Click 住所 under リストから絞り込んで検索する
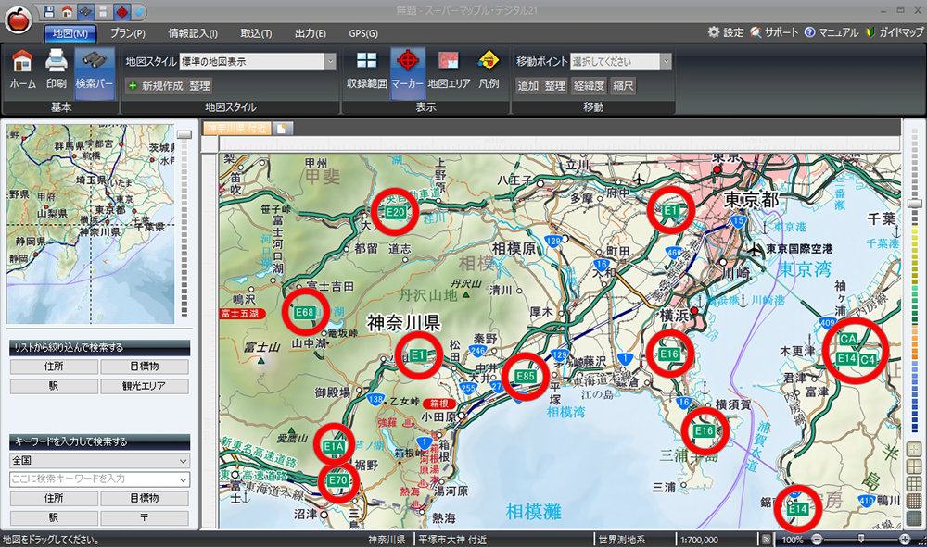Viewport: 927px width, 547px height. tap(54, 367)
